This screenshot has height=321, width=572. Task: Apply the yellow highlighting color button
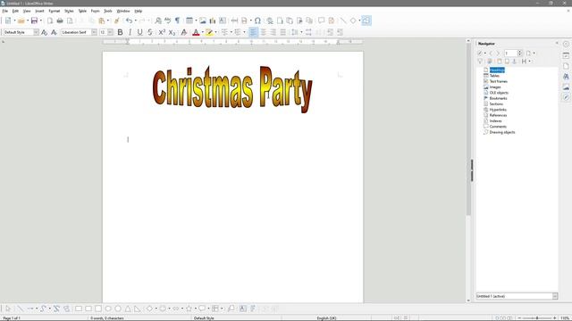click(209, 32)
